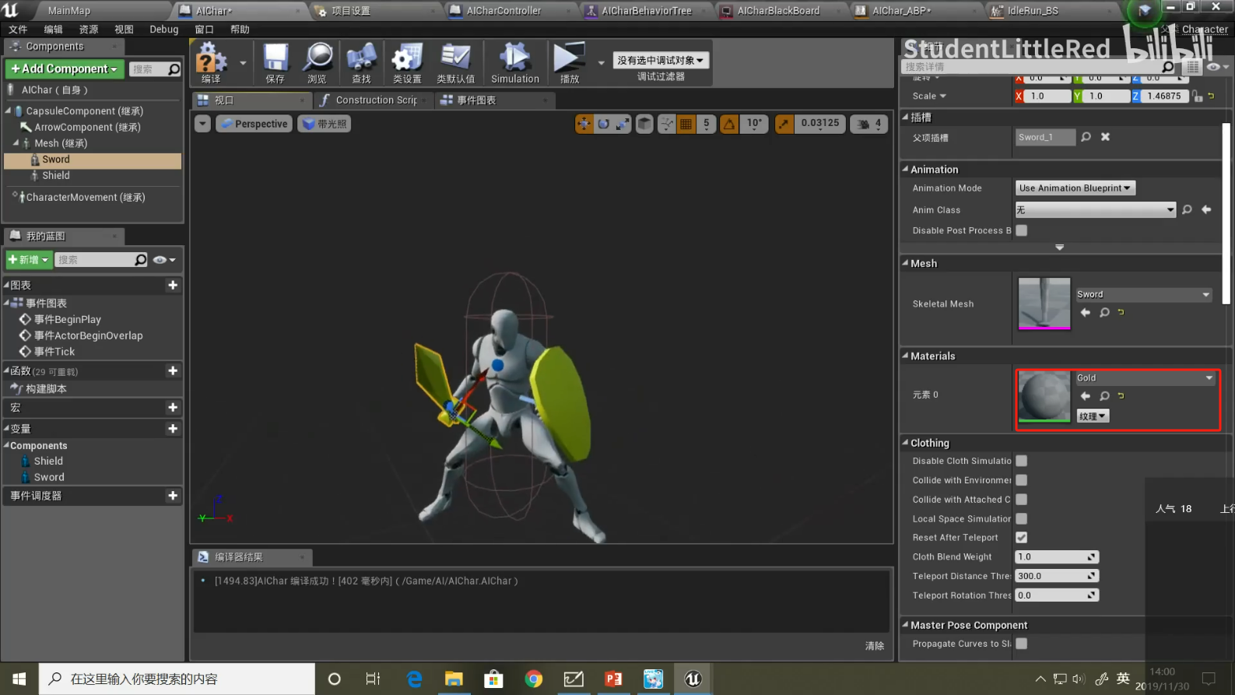Image resolution: width=1235 pixels, height=695 pixels.
Task: Browse to Gold material in content browser
Action: point(1104,396)
